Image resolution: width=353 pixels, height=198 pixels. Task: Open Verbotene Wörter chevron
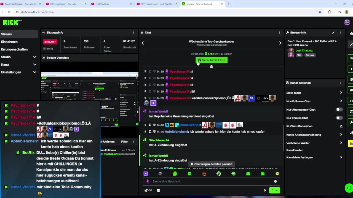click(341, 143)
